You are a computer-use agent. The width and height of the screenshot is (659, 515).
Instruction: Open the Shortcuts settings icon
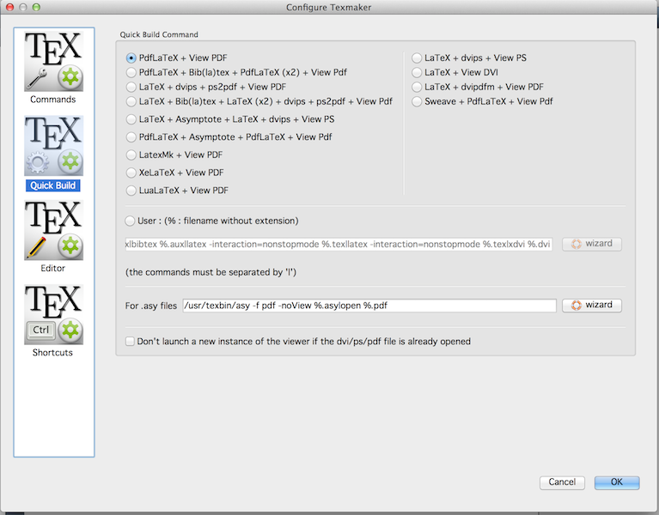[53, 314]
